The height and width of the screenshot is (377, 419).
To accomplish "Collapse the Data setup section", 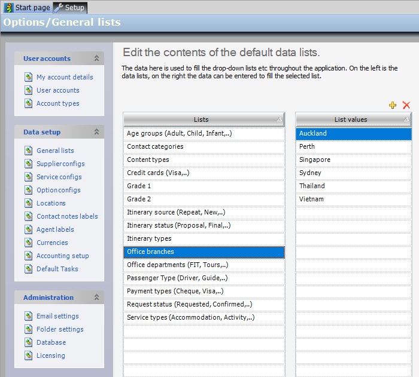I will coord(96,132).
